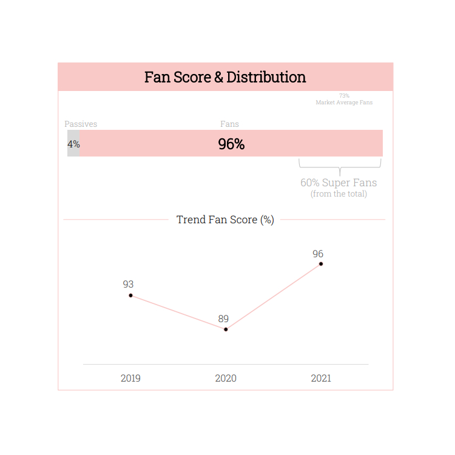
Task: Click the 60% Super Fans label
Action: click(x=339, y=183)
